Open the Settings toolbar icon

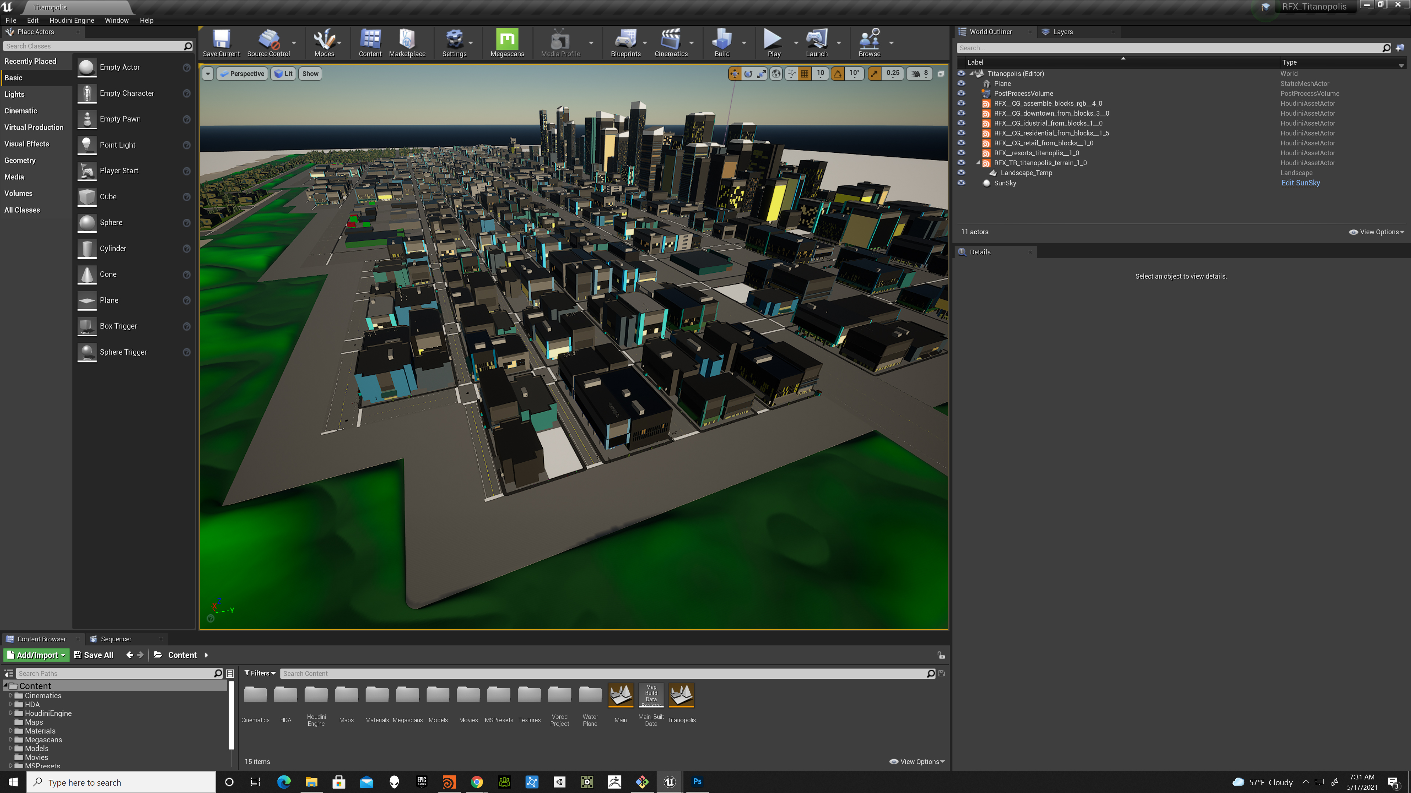[x=454, y=43]
